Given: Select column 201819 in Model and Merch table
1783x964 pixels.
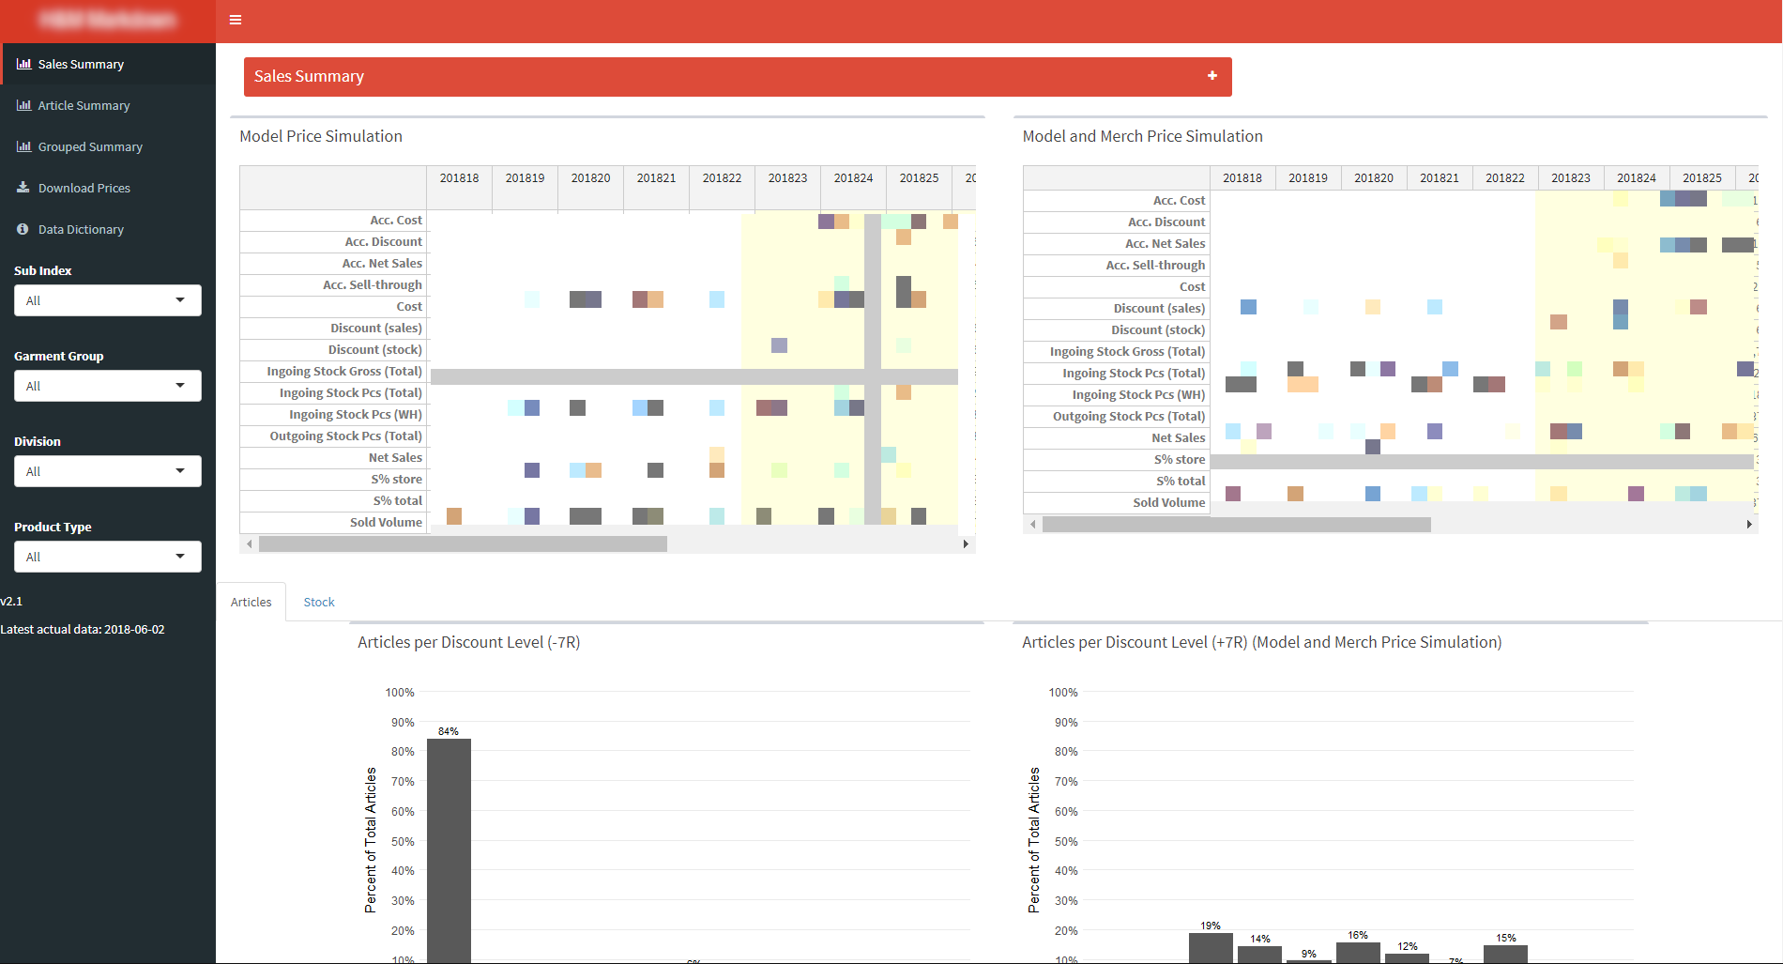Looking at the screenshot, I should [x=1307, y=177].
